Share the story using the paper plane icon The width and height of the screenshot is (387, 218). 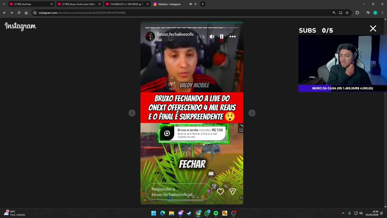[x=233, y=191]
